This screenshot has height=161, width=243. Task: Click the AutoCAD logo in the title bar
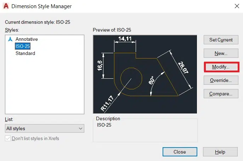pos(6,6)
